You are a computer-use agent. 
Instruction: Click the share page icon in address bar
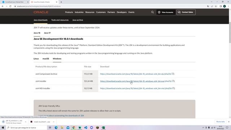pos(212,6)
